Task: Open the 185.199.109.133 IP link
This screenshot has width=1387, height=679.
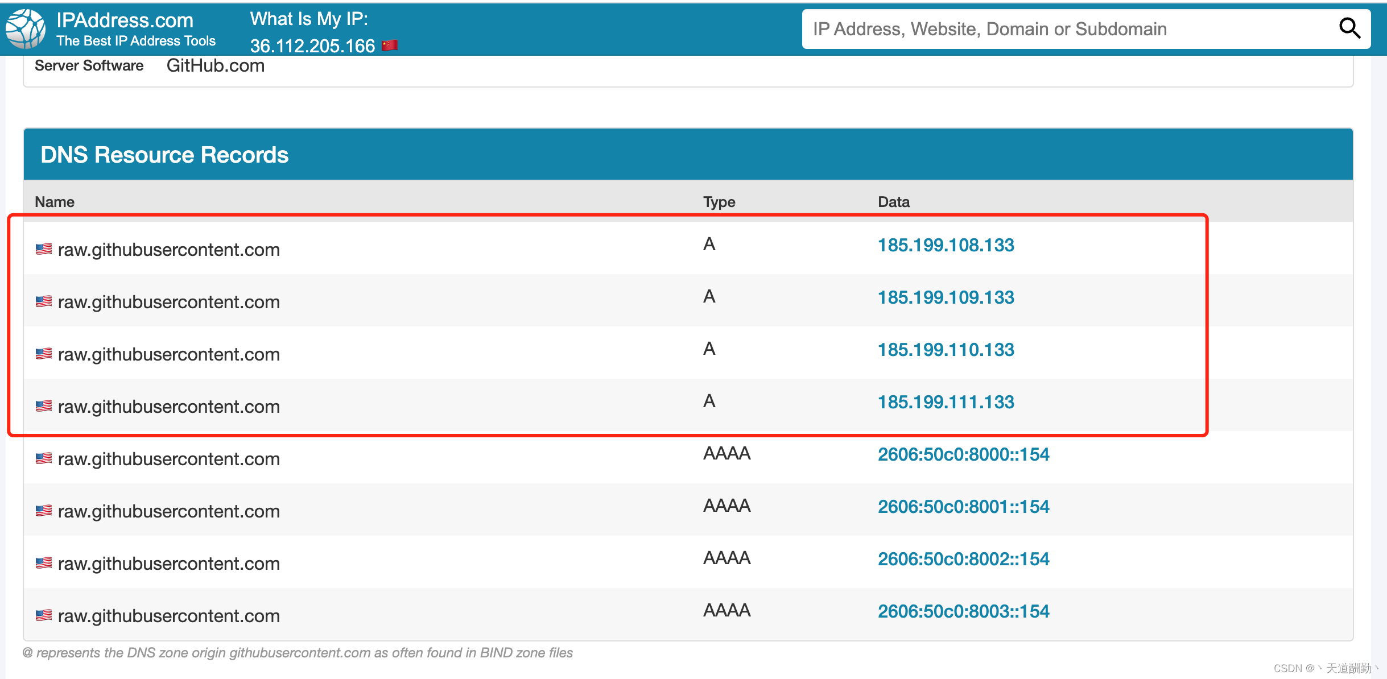Action: (x=946, y=297)
